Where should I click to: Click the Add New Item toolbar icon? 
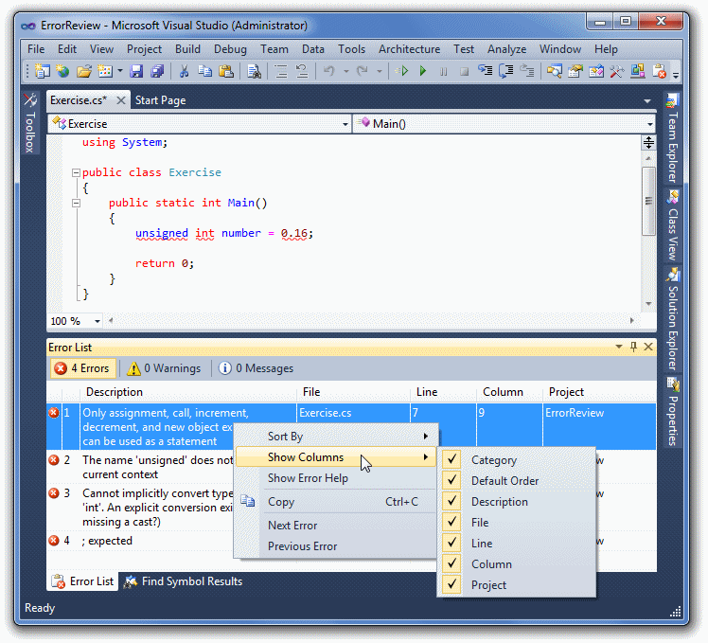pyautogui.click(x=105, y=71)
